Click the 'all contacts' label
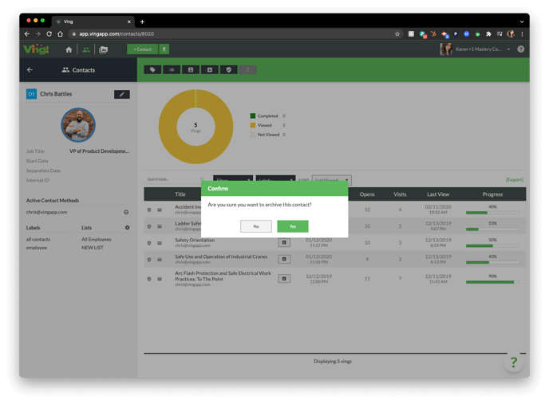The width and height of the screenshot is (549, 403). tap(38, 240)
